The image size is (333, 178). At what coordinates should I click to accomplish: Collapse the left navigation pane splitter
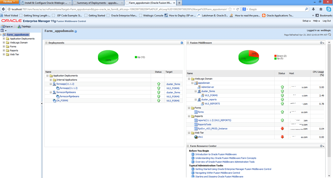point(42,103)
